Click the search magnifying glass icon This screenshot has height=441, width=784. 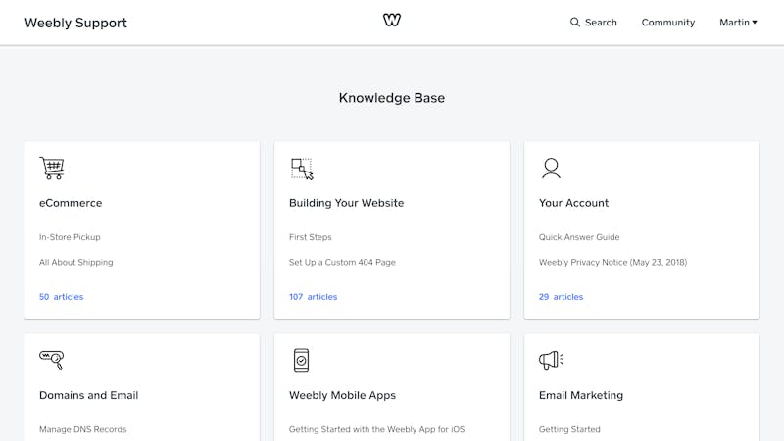coord(575,22)
